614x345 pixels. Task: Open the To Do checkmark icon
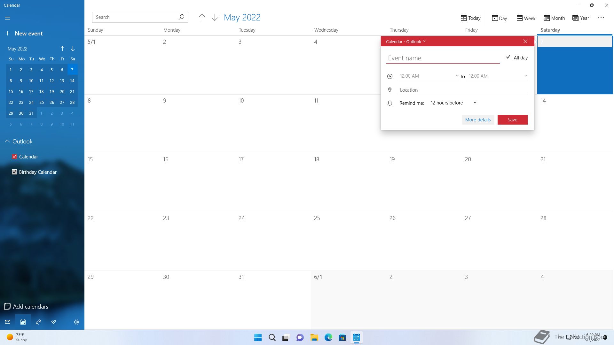tap(54, 322)
